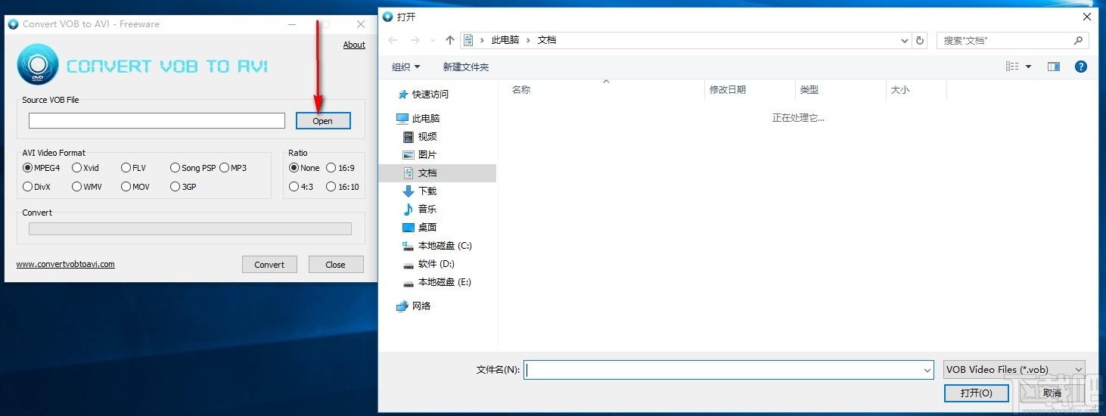Open help with the blue question mark
The image size is (1106, 416).
(x=1081, y=67)
